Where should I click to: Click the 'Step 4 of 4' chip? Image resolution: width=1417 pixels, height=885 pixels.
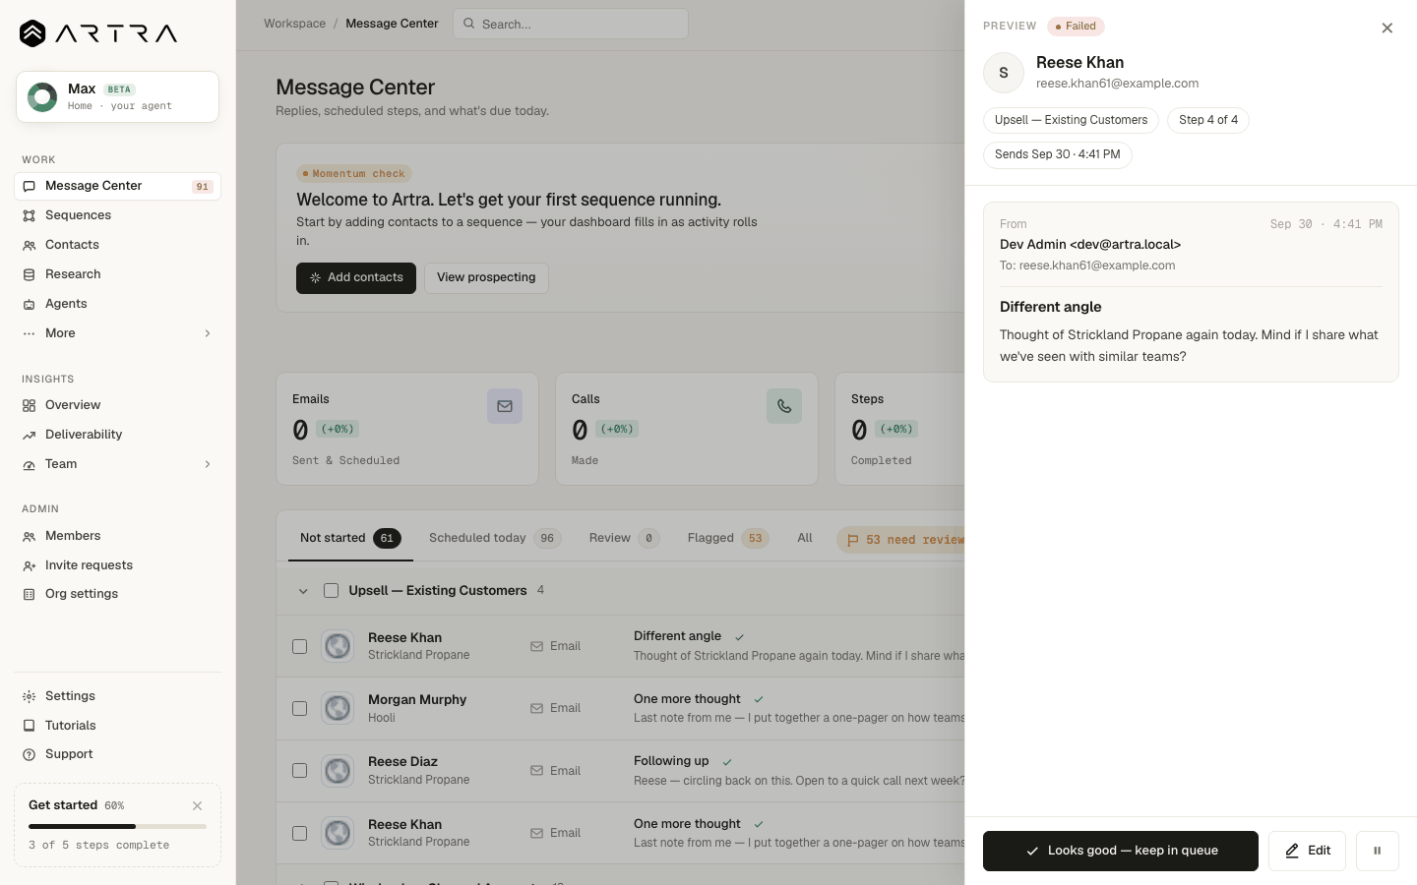coord(1208,120)
